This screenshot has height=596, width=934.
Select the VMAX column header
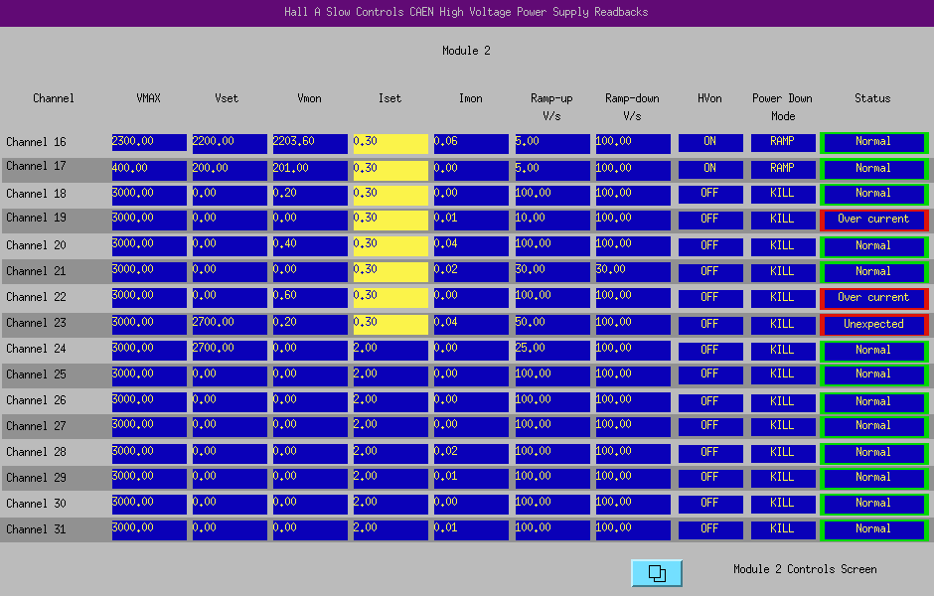pyautogui.click(x=148, y=98)
